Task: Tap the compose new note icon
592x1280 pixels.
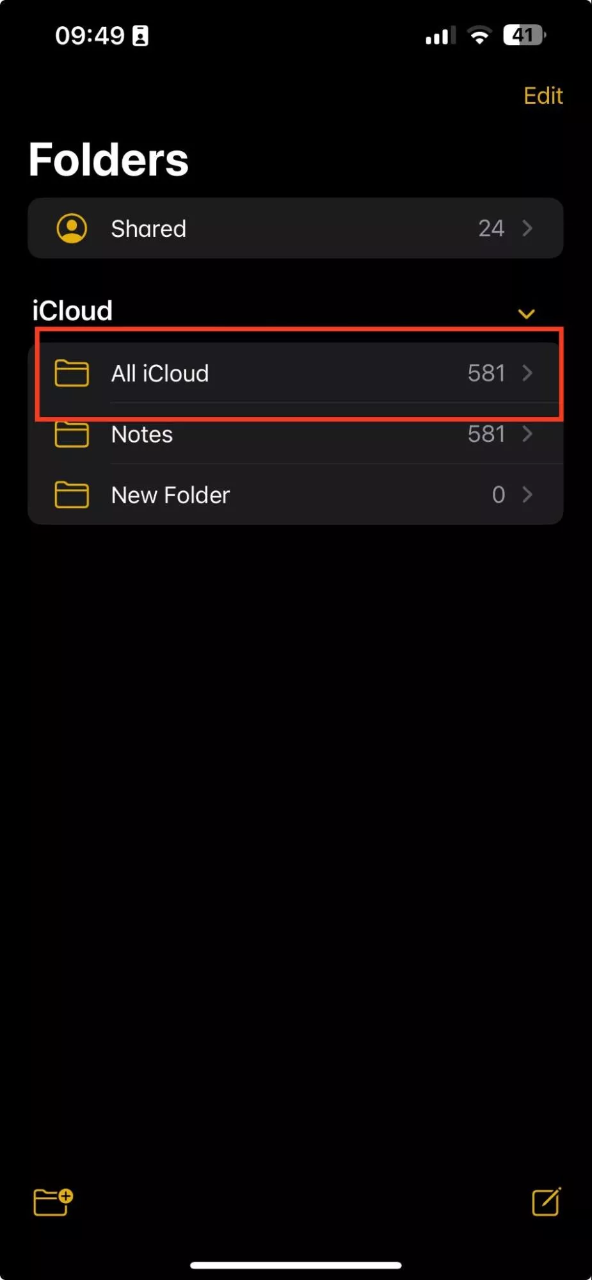Action: (x=546, y=1201)
